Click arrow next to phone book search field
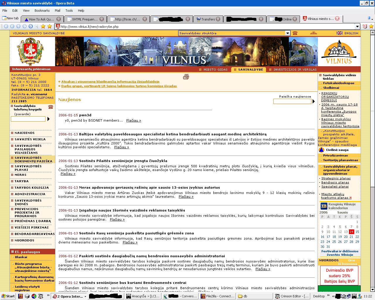 click(48, 119)
